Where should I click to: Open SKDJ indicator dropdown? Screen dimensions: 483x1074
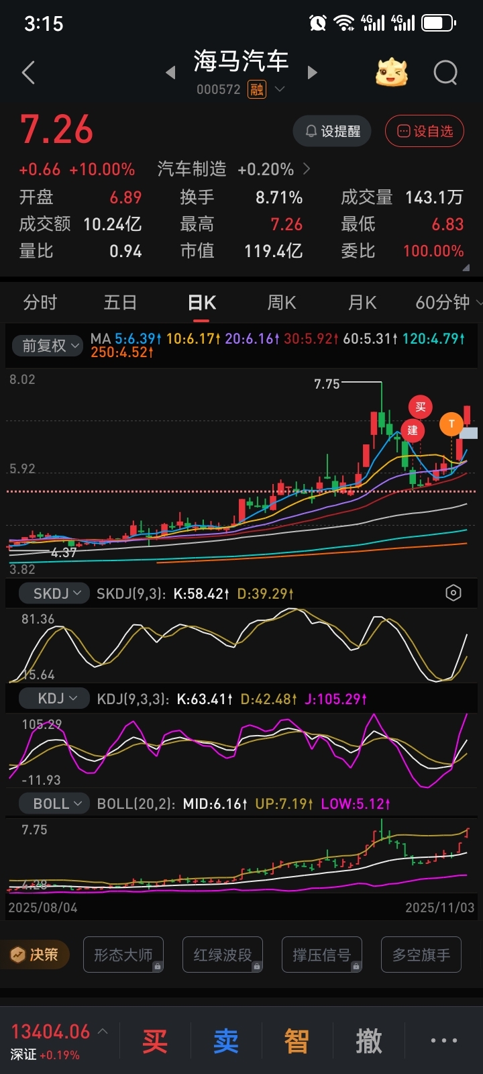click(54, 593)
